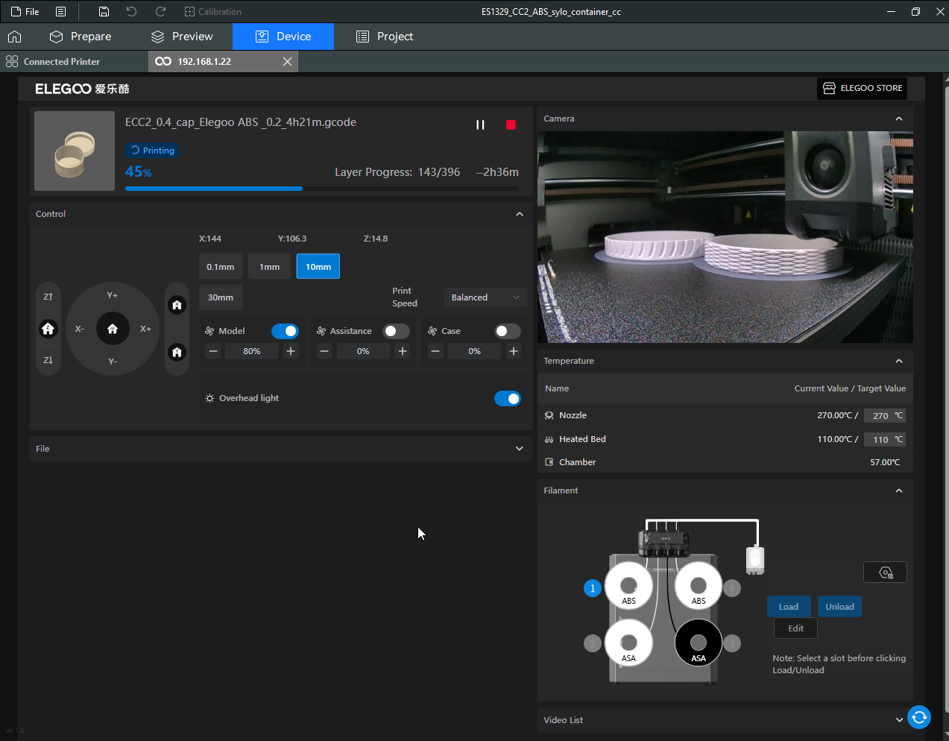This screenshot has height=741, width=949.
Task: Click the Z-axis home icon
Action: (48, 329)
